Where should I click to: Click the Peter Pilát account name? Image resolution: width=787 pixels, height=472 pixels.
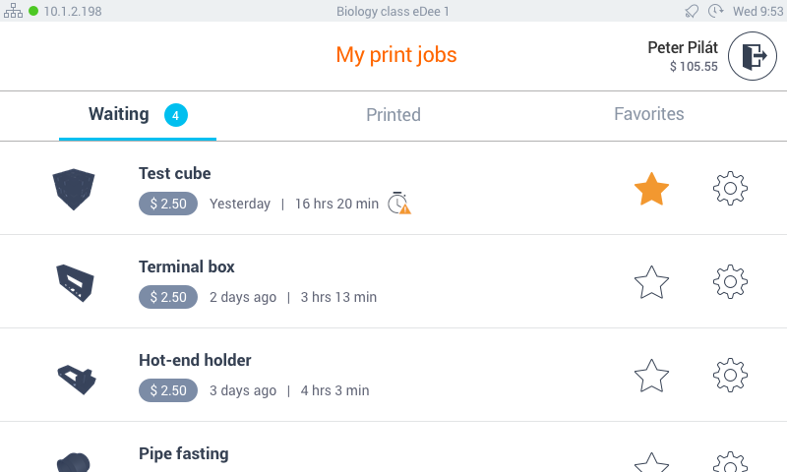click(683, 47)
